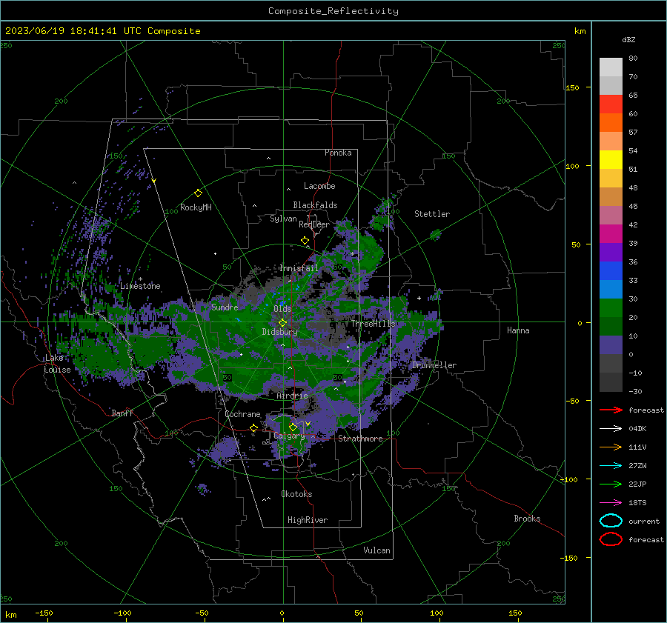The height and width of the screenshot is (623, 667).
Task: Click the magenta 18TS arrow icon
Action: pyautogui.click(x=611, y=503)
